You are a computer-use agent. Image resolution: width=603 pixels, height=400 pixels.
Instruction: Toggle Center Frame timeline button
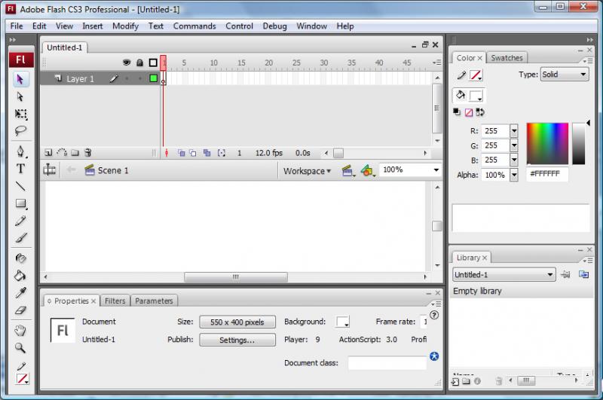pyautogui.click(x=167, y=153)
